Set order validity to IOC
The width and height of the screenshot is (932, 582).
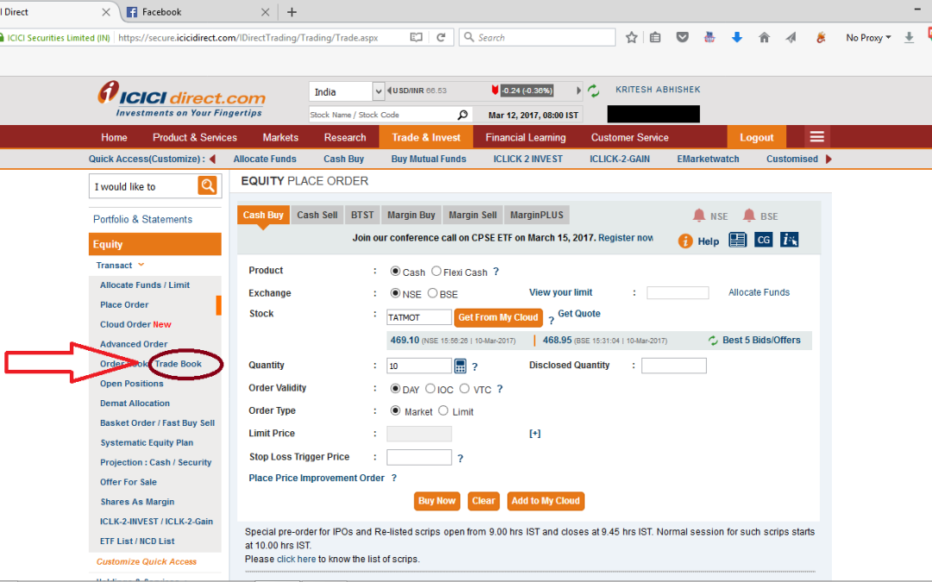tap(431, 389)
